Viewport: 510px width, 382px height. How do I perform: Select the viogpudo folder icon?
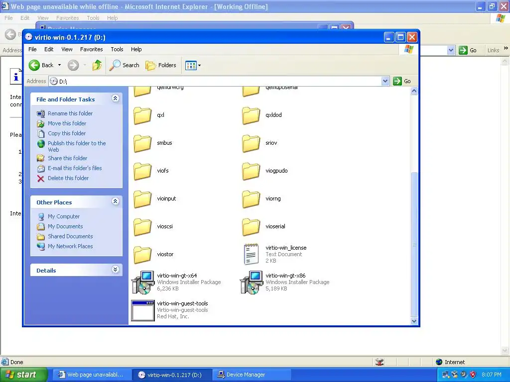[x=251, y=171]
